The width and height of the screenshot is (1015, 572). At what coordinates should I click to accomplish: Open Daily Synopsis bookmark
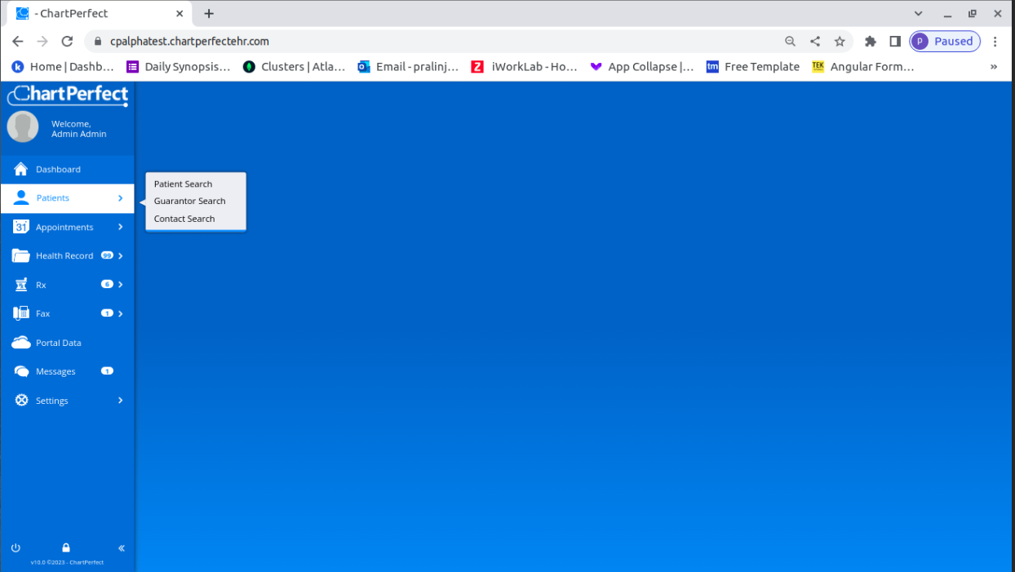click(179, 67)
